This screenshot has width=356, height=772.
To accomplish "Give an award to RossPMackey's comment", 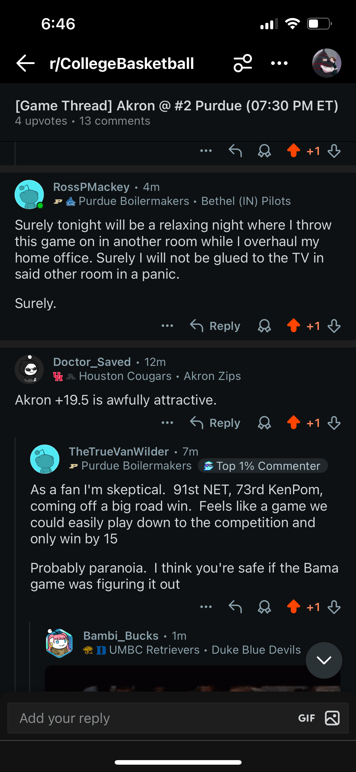I will pyautogui.click(x=264, y=326).
